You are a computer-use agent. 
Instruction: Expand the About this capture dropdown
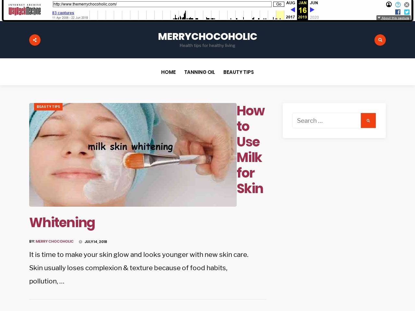[x=393, y=18]
